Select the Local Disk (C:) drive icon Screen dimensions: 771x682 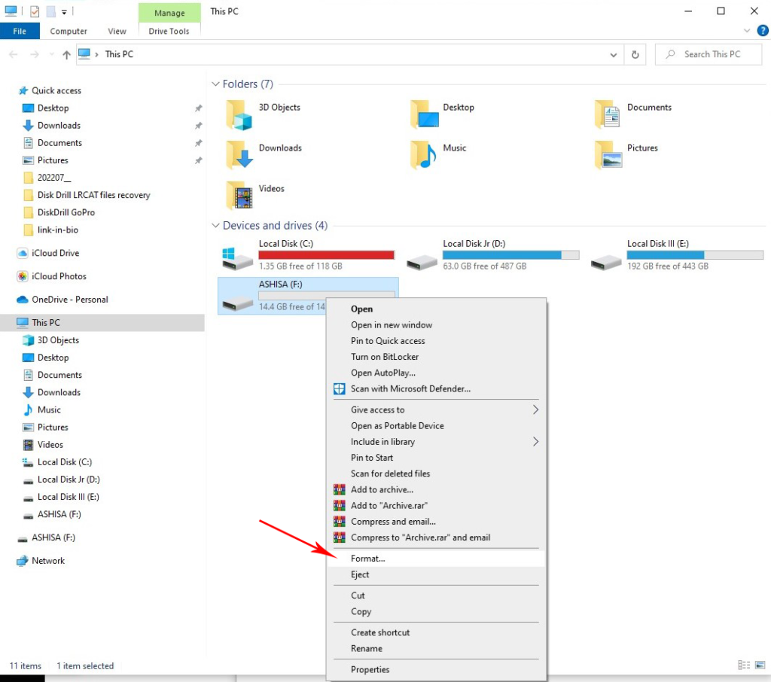pos(238,257)
